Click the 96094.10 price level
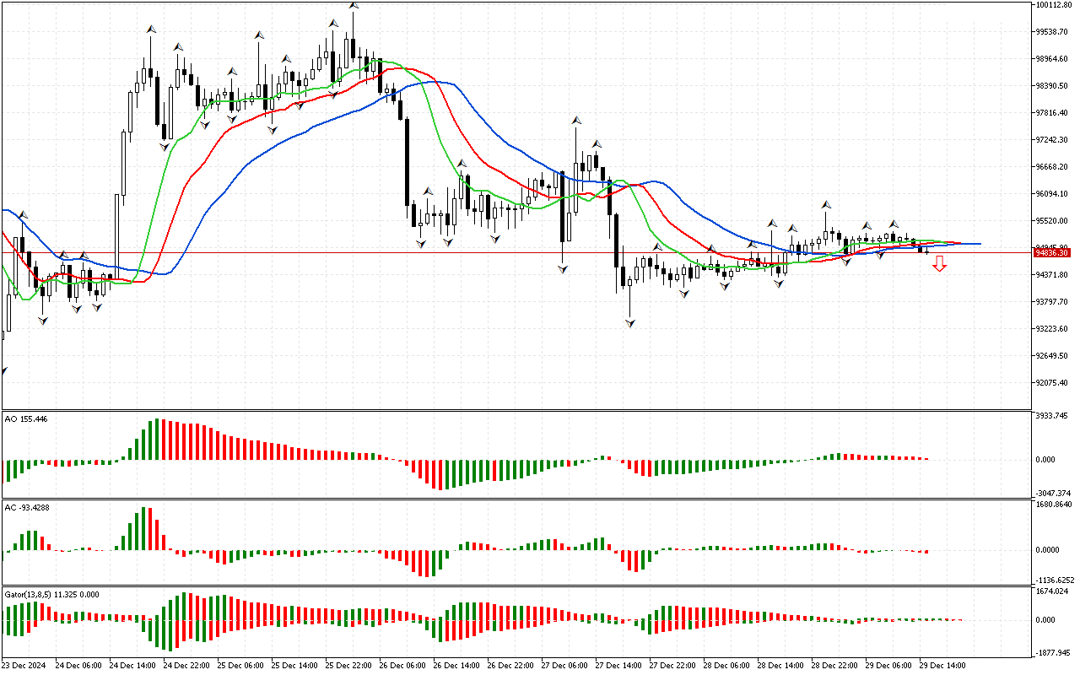 [x=1053, y=194]
